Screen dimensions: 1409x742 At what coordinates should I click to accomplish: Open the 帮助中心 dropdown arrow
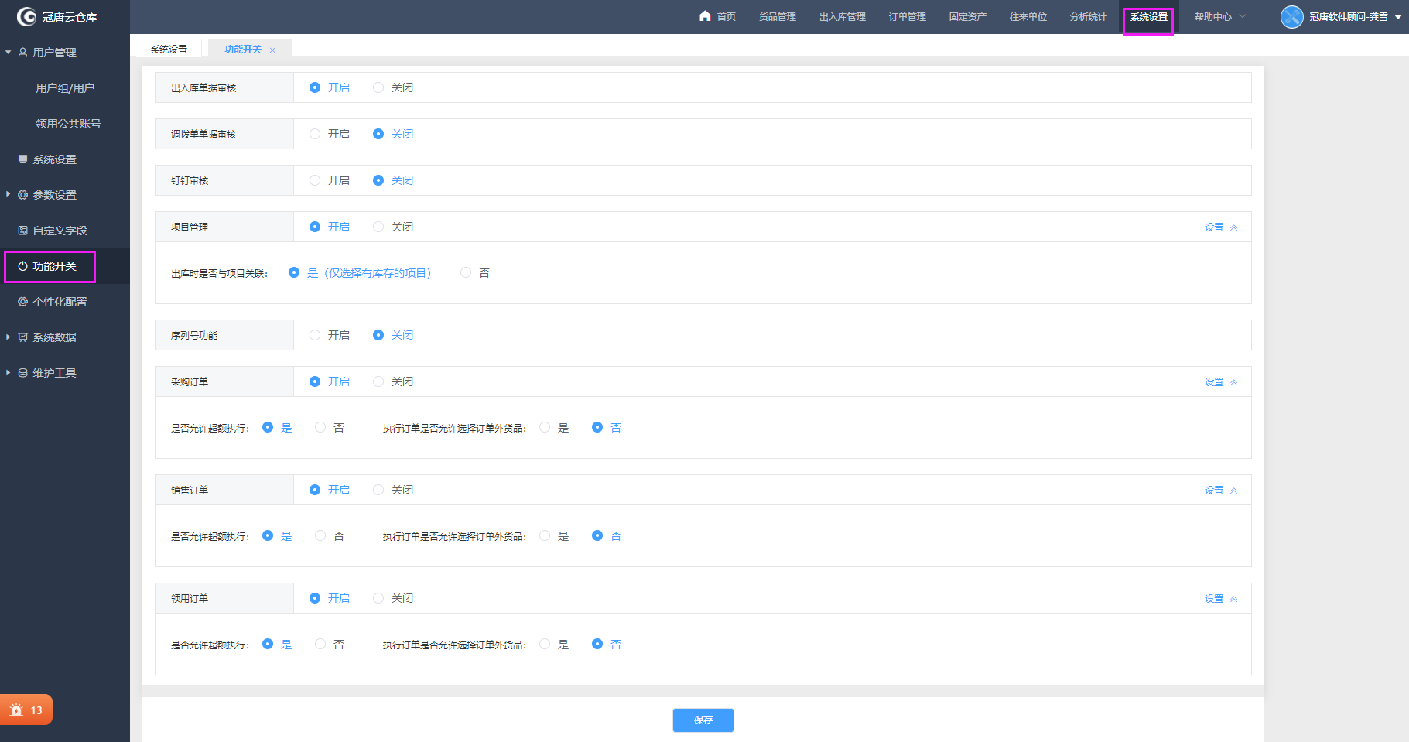point(1243,16)
